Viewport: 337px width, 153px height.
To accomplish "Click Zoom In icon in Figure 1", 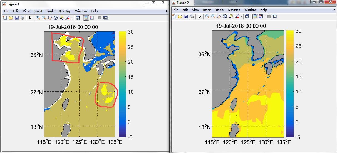I will point(38,18).
